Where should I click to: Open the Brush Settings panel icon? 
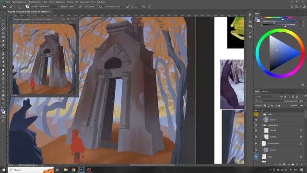point(27,7)
